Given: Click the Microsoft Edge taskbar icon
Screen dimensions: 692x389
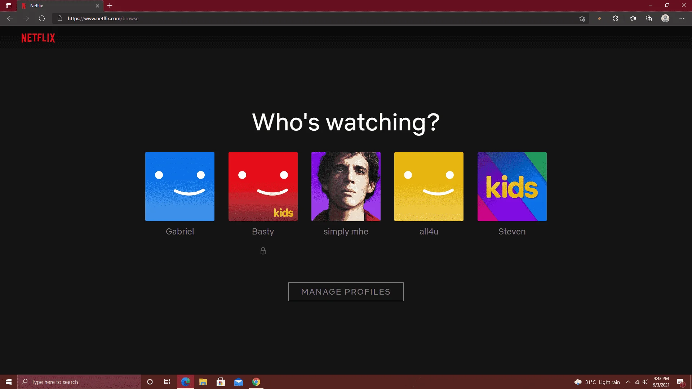Looking at the screenshot, I should [185, 382].
